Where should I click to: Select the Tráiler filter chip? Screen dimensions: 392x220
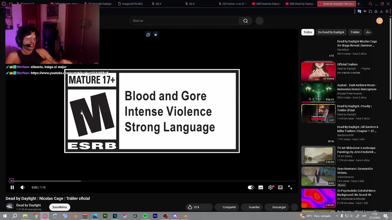355,32
